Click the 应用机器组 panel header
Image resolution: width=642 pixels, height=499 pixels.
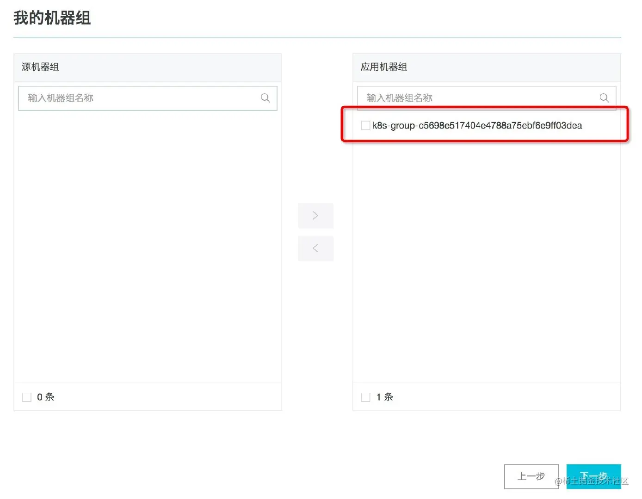point(487,67)
